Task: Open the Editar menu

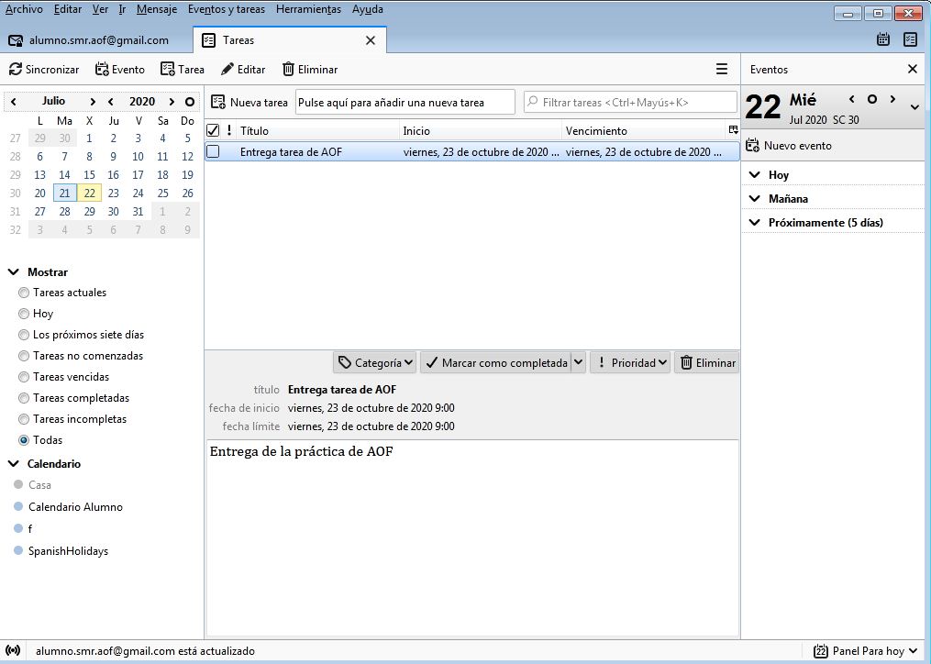Action: click(x=68, y=9)
